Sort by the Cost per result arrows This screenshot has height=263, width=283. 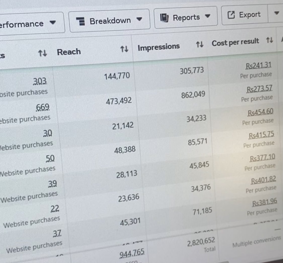(x=270, y=40)
